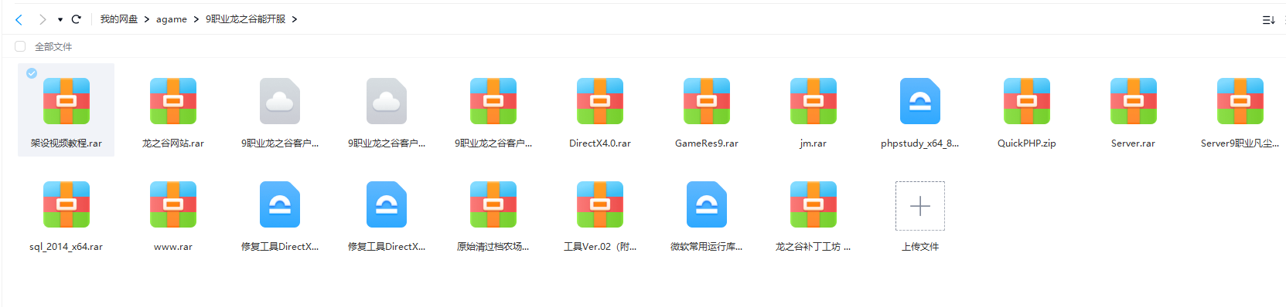Viewport: 1286px width, 307px height.
Task: Open the sort order menu icon
Action: coord(1268,20)
